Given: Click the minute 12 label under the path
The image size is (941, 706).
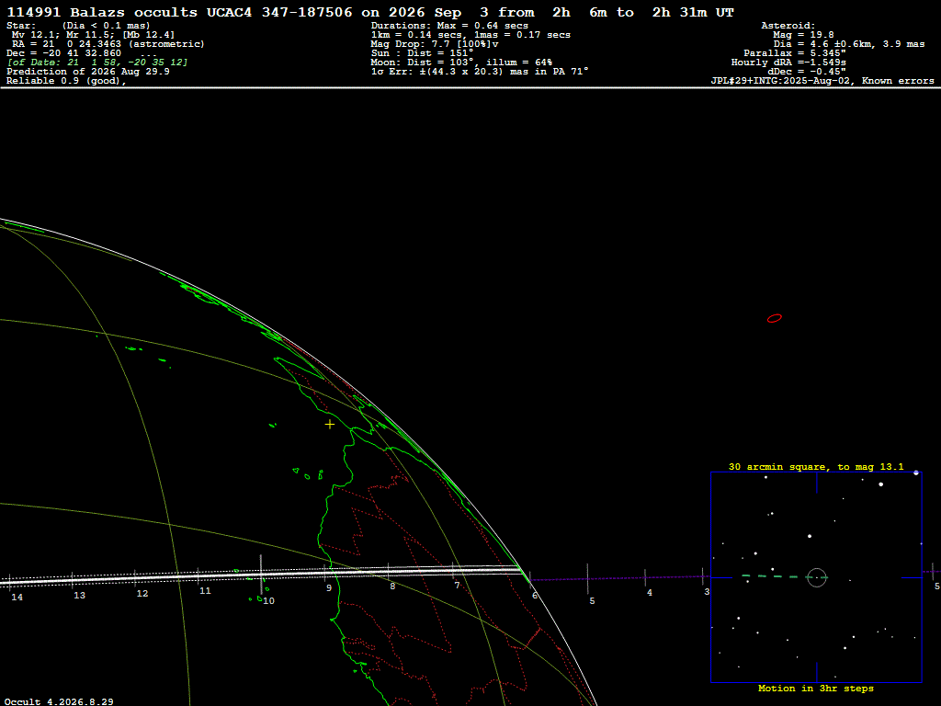Looking at the screenshot, I should pyautogui.click(x=142, y=593).
